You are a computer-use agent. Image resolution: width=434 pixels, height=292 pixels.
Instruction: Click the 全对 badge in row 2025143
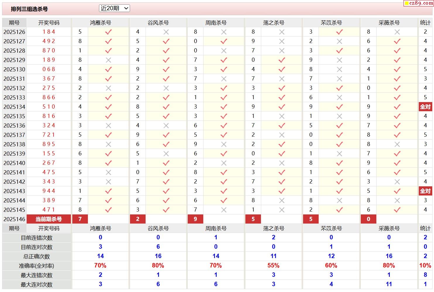(425, 191)
